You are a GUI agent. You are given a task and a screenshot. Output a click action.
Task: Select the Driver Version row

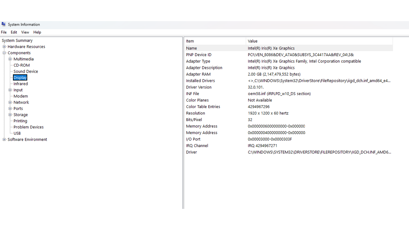(289, 87)
